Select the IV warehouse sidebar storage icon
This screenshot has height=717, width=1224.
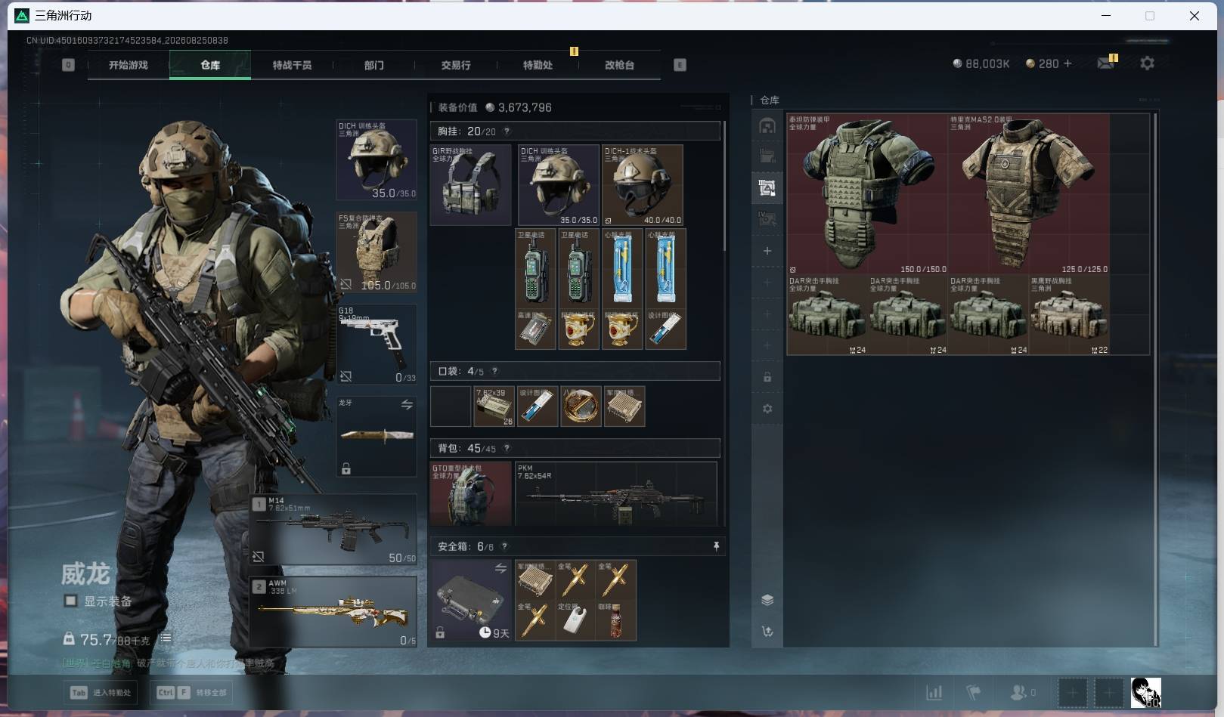tap(767, 219)
